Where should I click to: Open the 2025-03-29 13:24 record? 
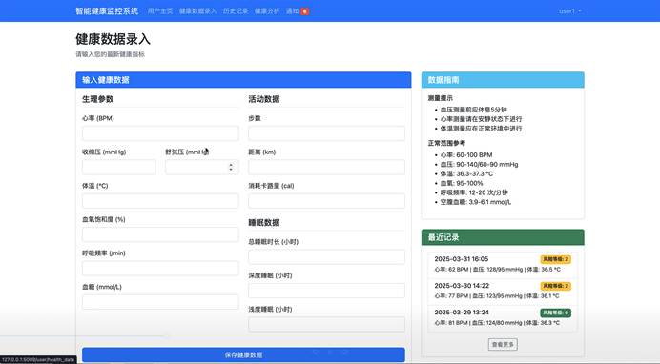[x=503, y=317]
